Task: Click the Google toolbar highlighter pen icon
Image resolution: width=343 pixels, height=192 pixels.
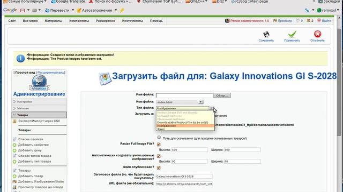Action: pos(122,10)
